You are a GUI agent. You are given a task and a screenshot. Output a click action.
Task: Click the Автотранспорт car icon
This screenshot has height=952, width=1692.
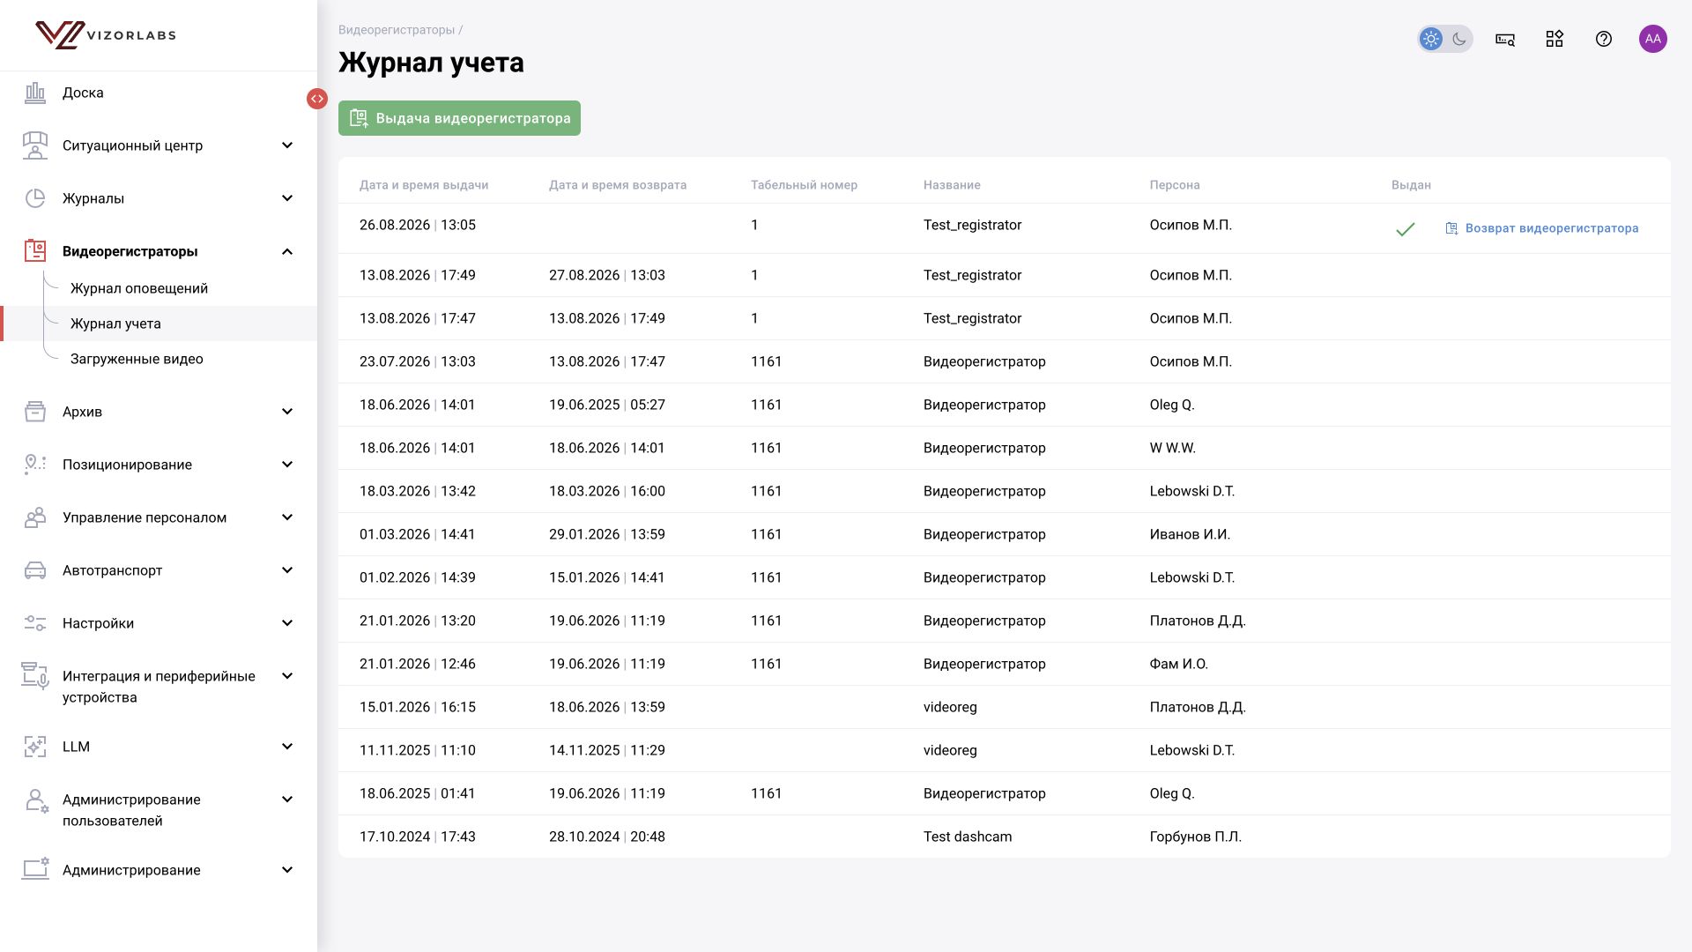click(x=35, y=570)
